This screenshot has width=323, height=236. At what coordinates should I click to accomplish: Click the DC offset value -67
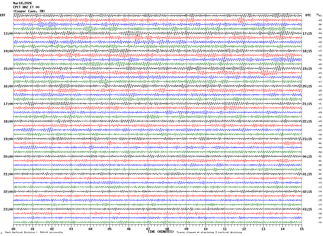point(320,218)
